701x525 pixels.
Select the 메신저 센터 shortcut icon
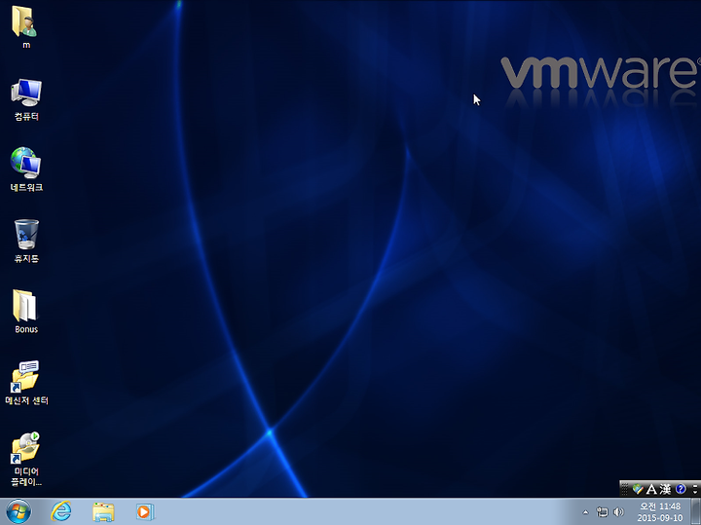tap(26, 383)
